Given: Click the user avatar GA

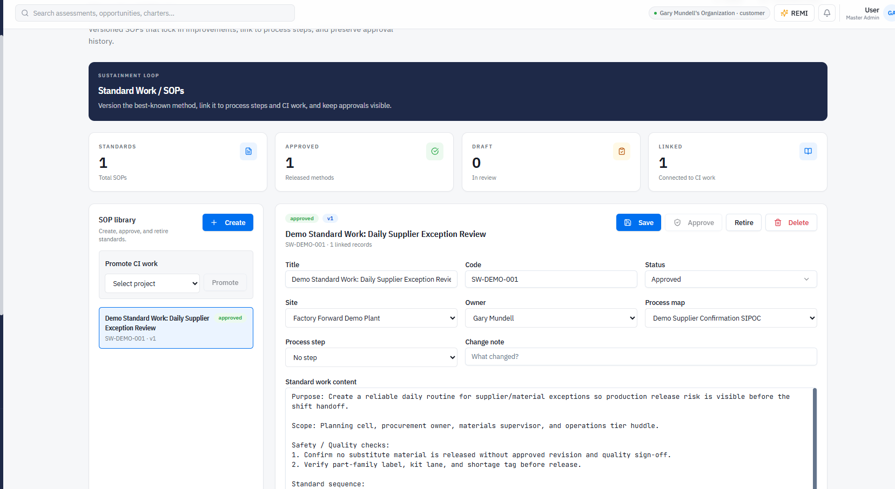Looking at the screenshot, I should [x=890, y=13].
